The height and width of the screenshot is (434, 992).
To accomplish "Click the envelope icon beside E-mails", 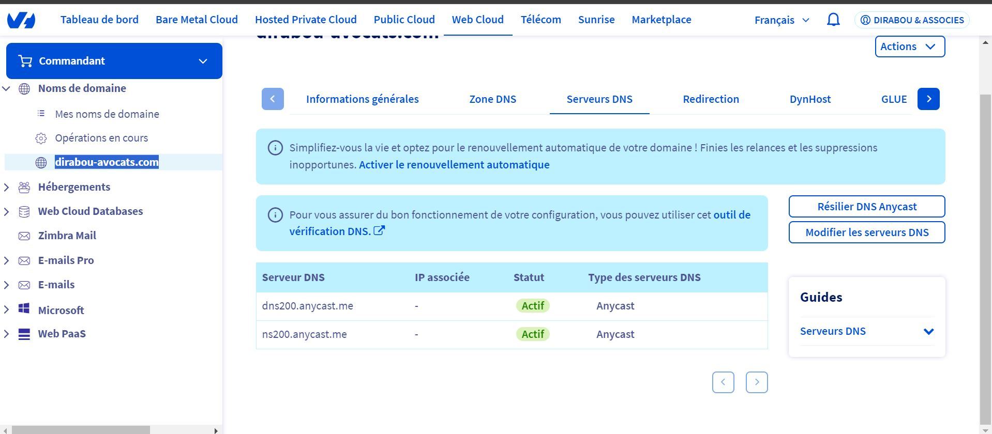I will [24, 285].
